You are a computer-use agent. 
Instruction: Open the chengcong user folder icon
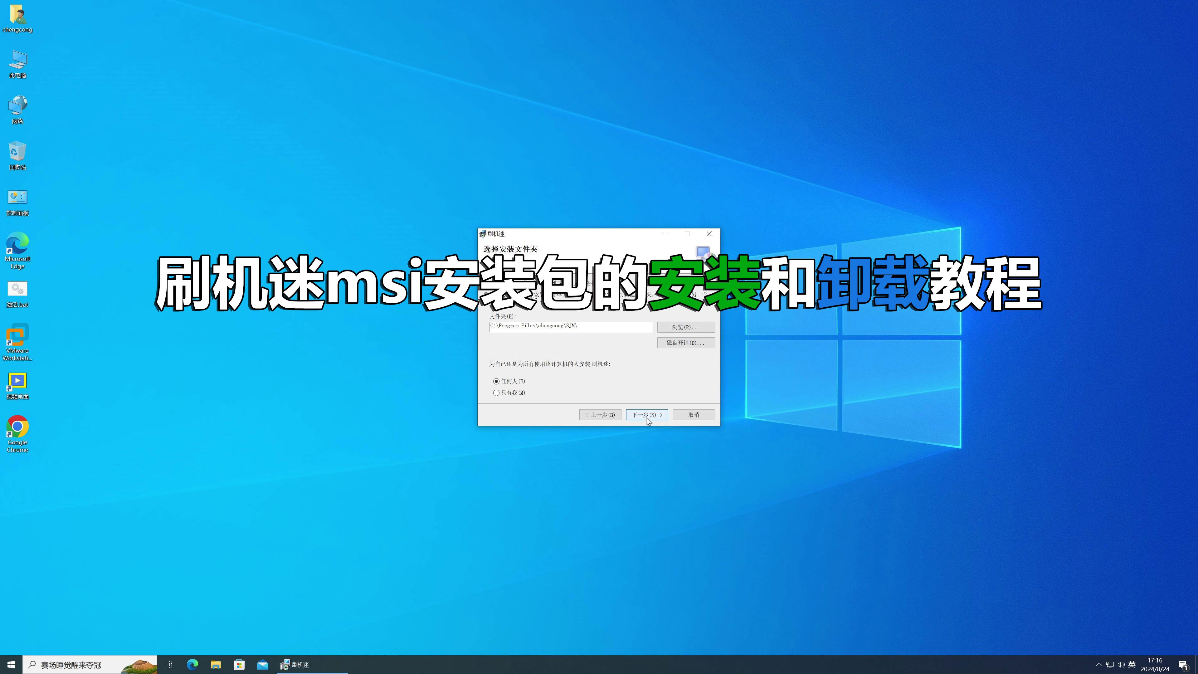click(x=17, y=19)
